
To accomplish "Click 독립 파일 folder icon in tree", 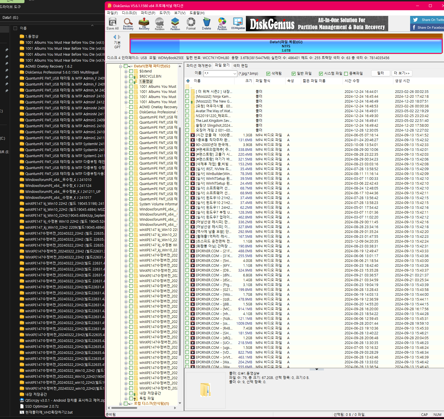I will (x=136, y=399).
